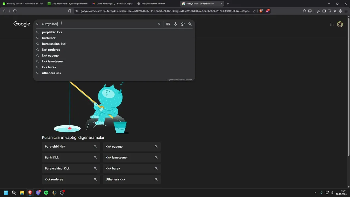Go back to the previous page
The height and width of the screenshot is (197, 350).
click(x=4, y=11)
